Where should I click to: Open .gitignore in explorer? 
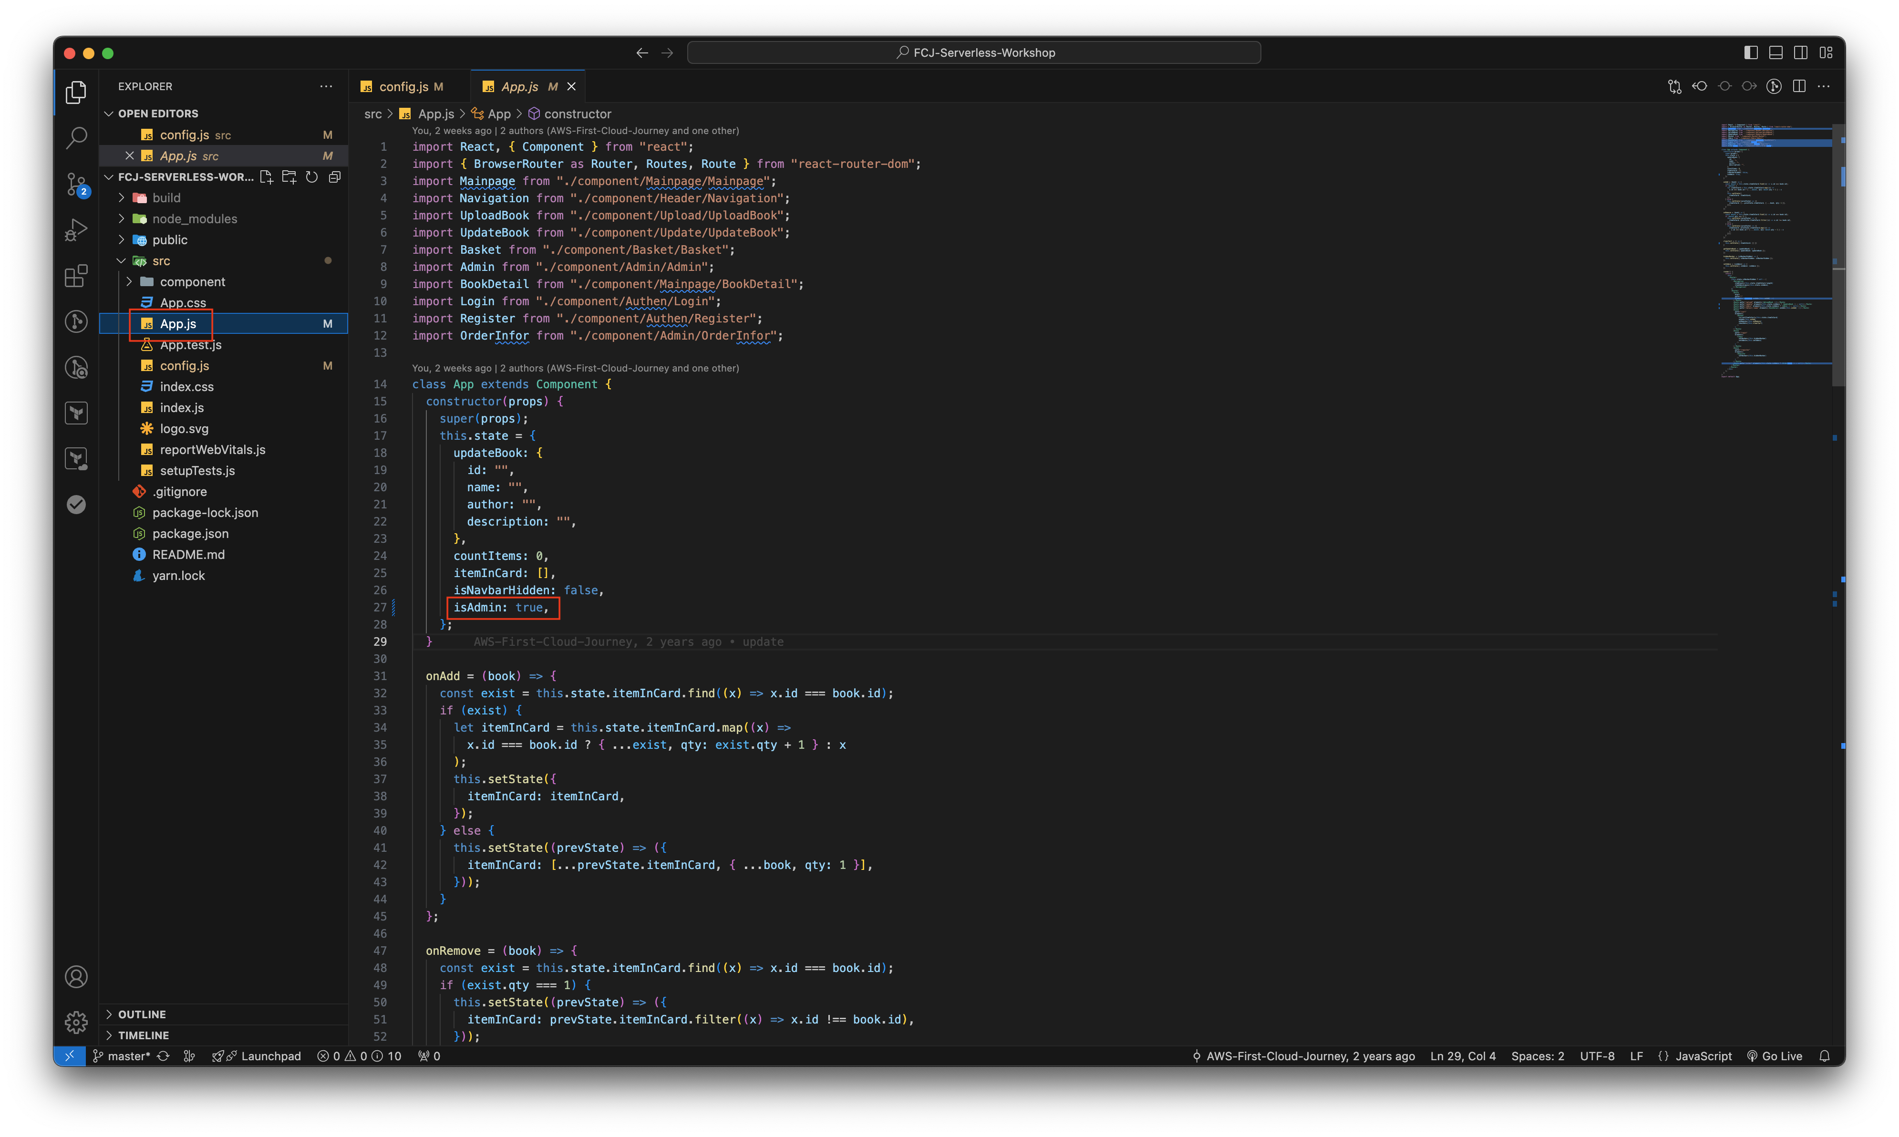pos(224,492)
